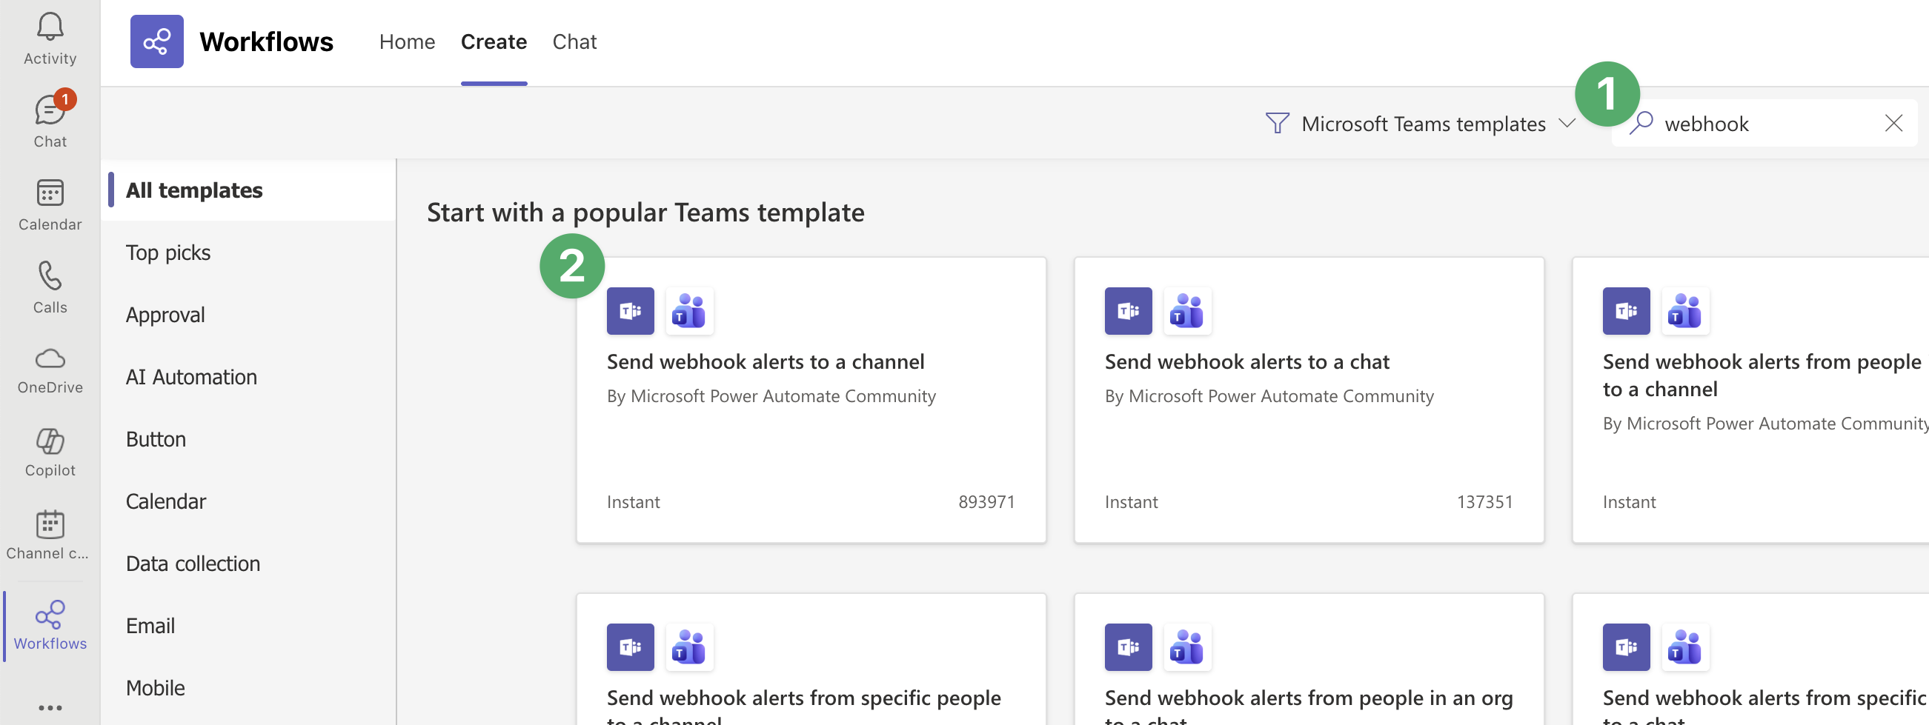Open Chat with unread badge in sidebar

tap(50, 120)
